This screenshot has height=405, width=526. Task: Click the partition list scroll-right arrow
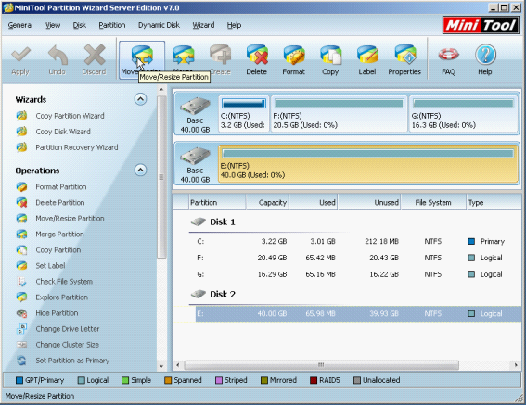516,365
